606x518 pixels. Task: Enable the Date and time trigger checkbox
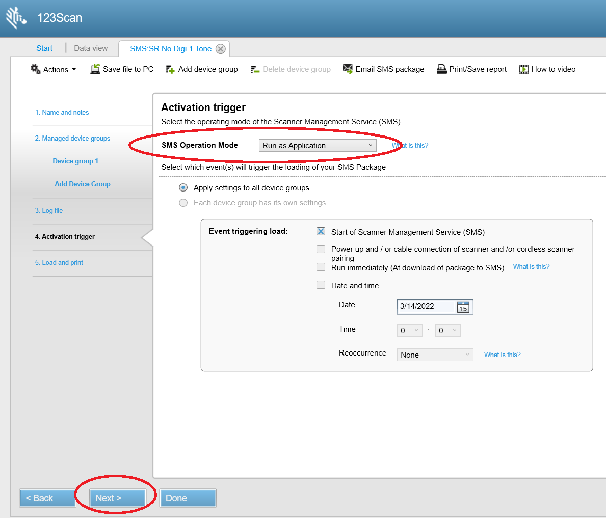point(321,285)
